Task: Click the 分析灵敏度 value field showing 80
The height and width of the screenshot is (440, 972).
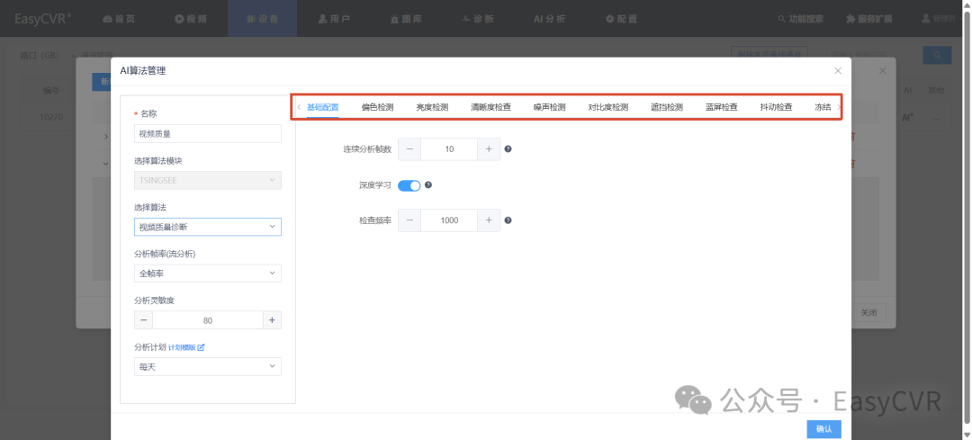Action: click(208, 319)
